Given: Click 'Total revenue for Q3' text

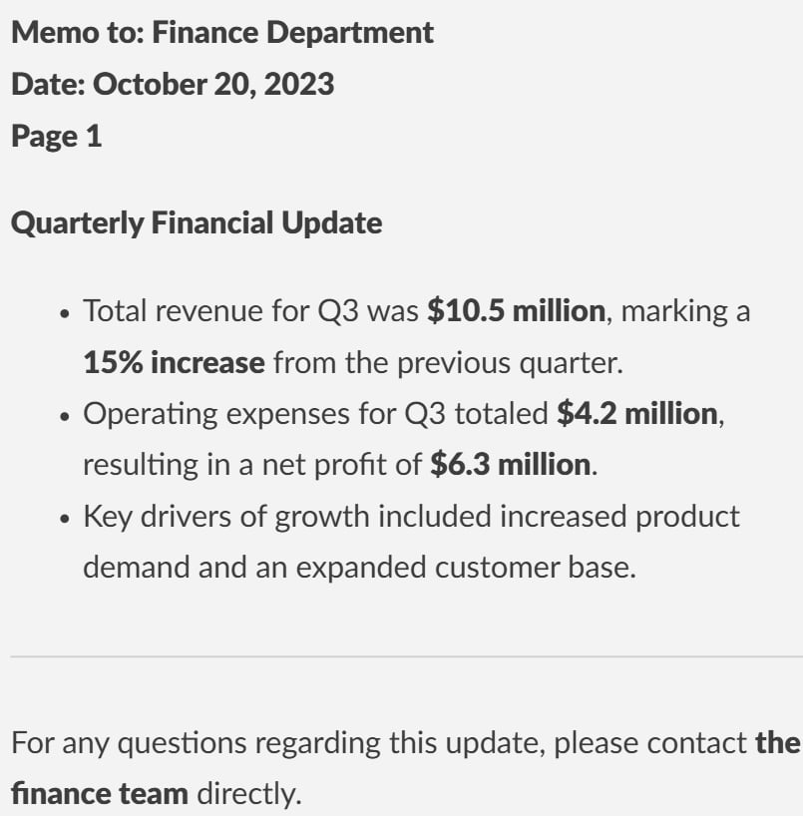Looking at the screenshot, I should [x=221, y=311].
